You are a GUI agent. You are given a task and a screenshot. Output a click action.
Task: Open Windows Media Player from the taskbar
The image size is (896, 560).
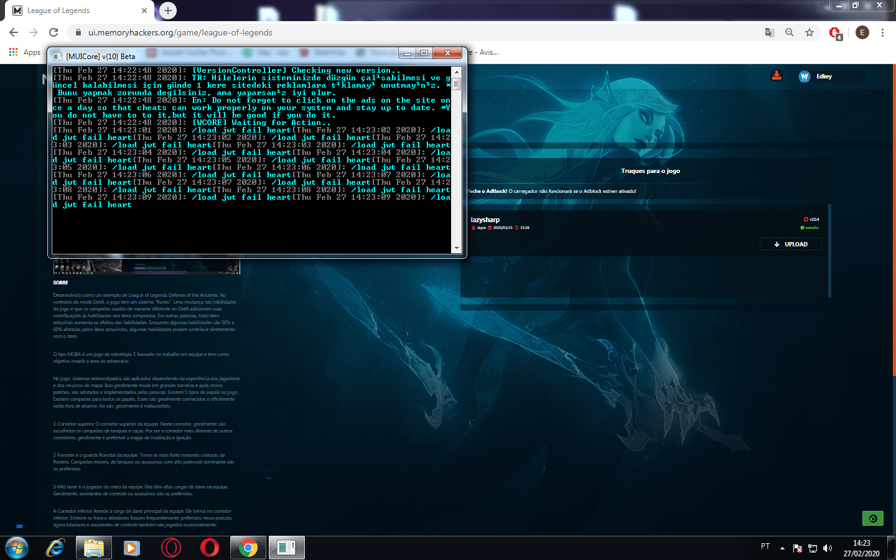point(133,548)
